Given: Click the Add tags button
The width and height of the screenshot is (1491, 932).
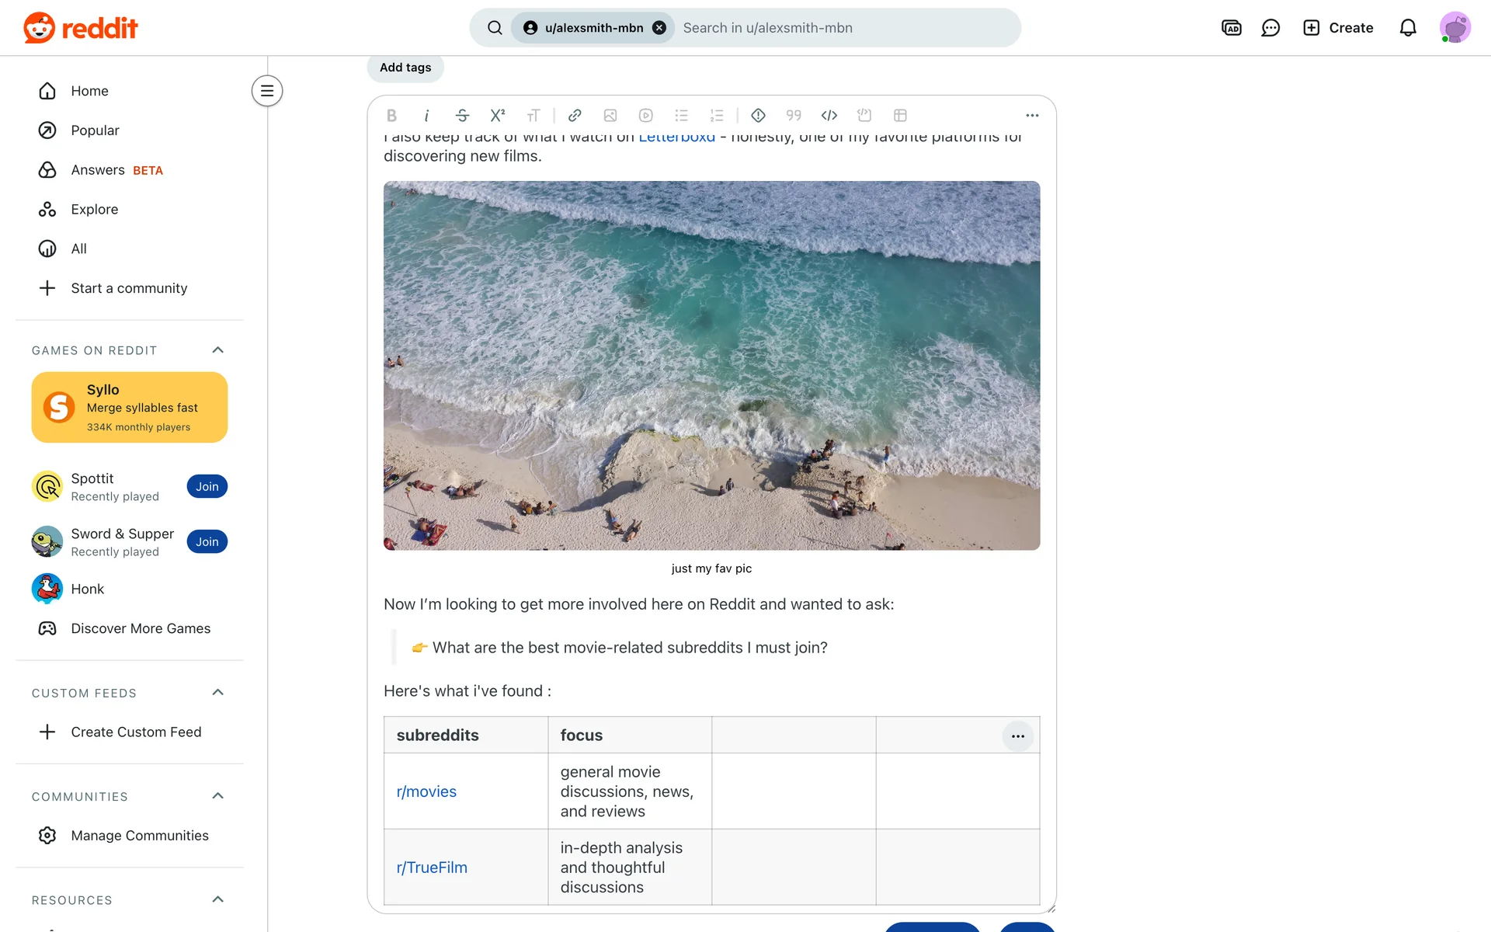Looking at the screenshot, I should tap(405, 68).
